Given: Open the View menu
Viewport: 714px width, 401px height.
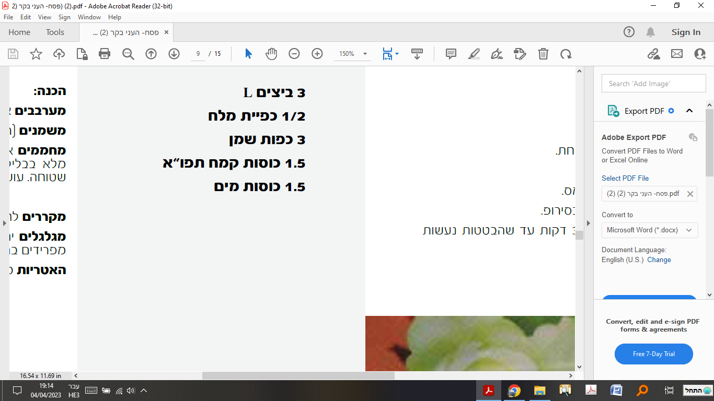Looking at the screenshot, I should pos(44,17).
